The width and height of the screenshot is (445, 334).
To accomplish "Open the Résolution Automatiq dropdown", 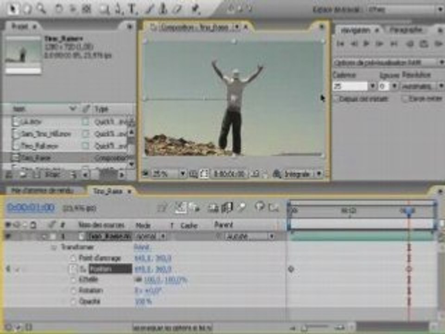I will (422, 86).
